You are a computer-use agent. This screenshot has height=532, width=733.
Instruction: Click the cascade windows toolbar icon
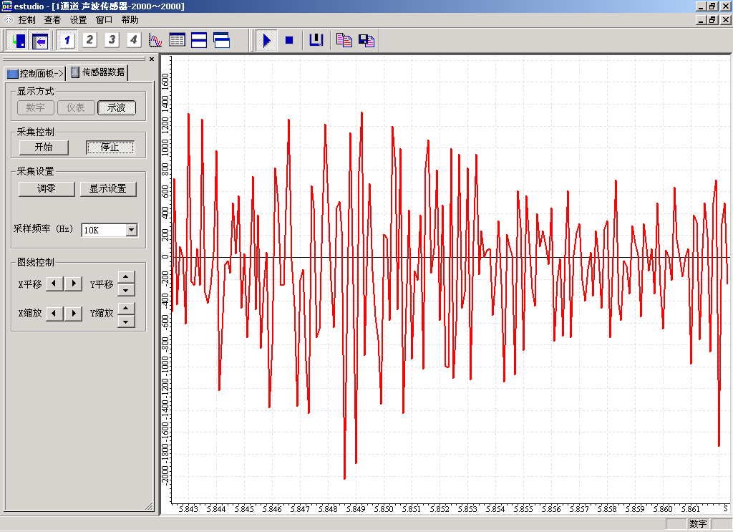222,40
